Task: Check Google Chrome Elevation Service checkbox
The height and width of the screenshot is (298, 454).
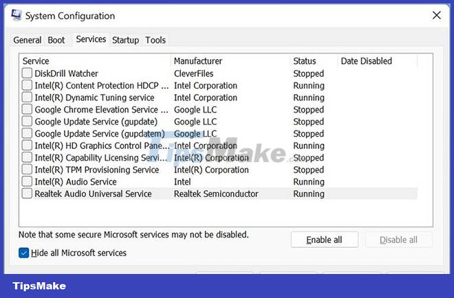Action: point(27,110)
